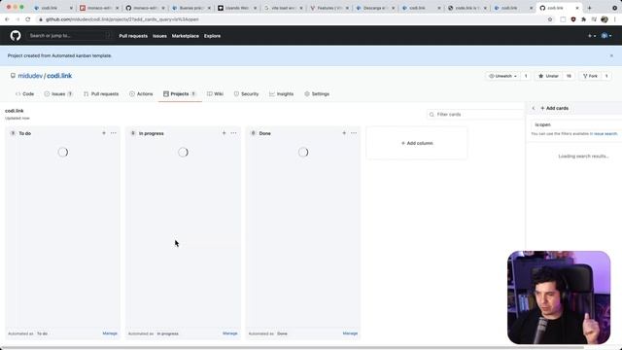Viewport: 622px width, 350px height.
Task: Click the star count number
Action: [x=569, y=76]
